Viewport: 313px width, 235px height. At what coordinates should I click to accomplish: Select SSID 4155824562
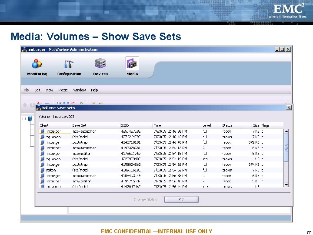coord(131,164)
